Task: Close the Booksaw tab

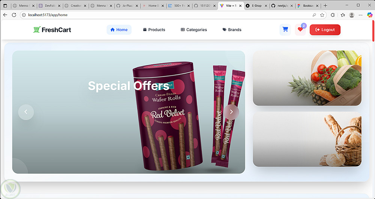Action: click(318, 6)
